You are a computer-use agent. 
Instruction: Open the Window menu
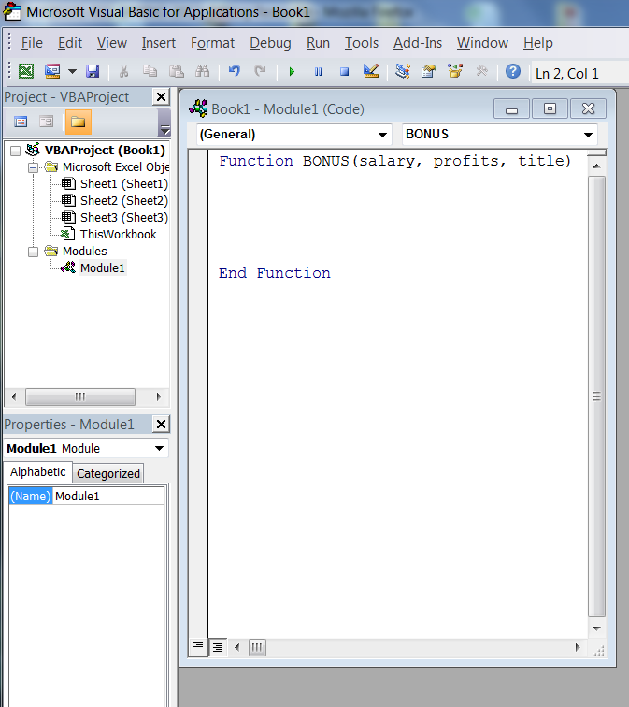tap(482, 43)
